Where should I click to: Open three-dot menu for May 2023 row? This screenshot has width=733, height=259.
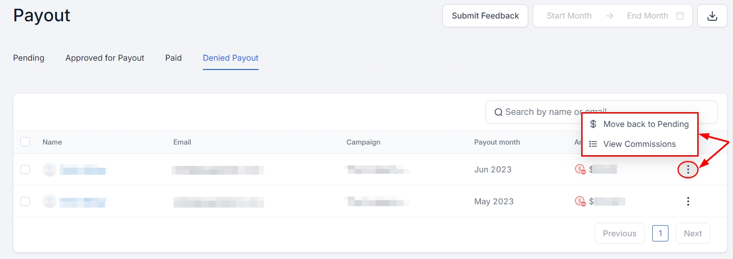[x=688, y=202]
